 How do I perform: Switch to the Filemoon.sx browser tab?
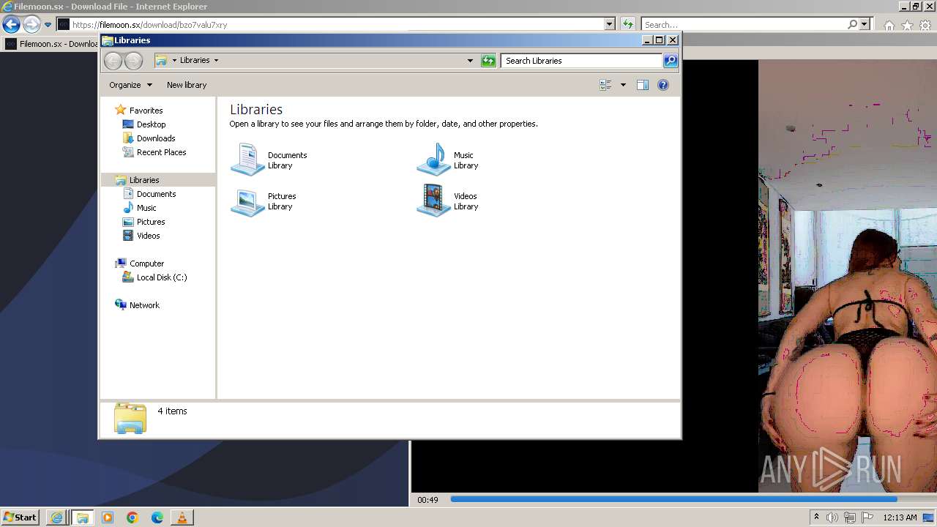point(51,44)
